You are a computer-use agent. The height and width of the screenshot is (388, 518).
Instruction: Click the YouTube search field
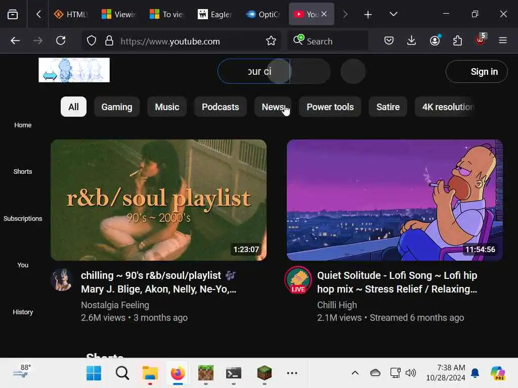point(254,71)
